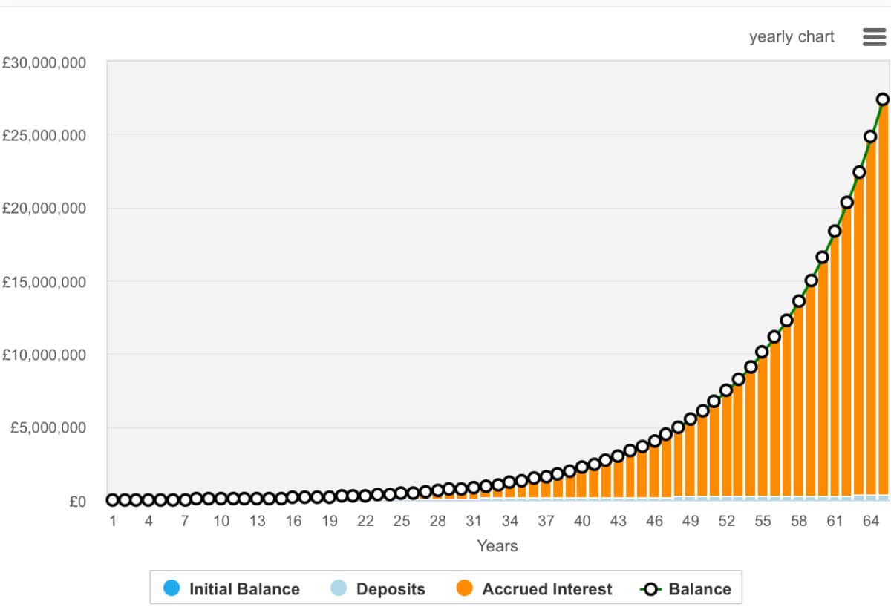891x607 pixels.
Task: Click the £15,000,000 y-axis label
Action: click(44, 282)
